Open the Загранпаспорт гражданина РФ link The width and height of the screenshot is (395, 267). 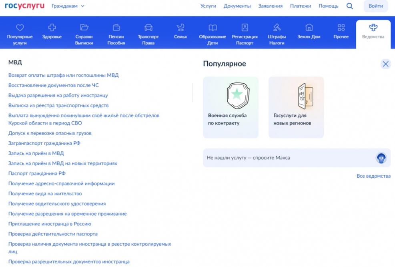44,143
